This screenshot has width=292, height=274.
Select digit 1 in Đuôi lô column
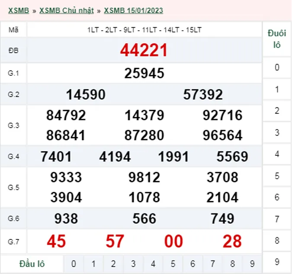(x=277, y=89)
